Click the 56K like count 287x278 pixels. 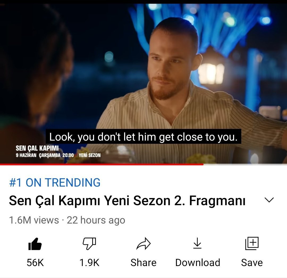pos(35,263)
